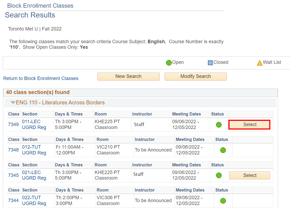Screen dimensions: 290x209
Task: Select the 011-LEC lecture section
Action: [x=250, y=124]
